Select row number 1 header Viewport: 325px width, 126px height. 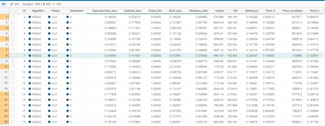point(4,17)
